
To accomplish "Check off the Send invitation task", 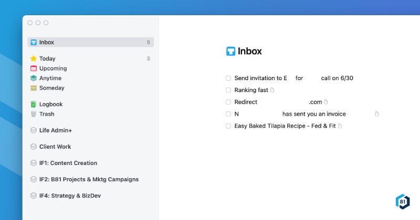I will (x=228, y=78).
